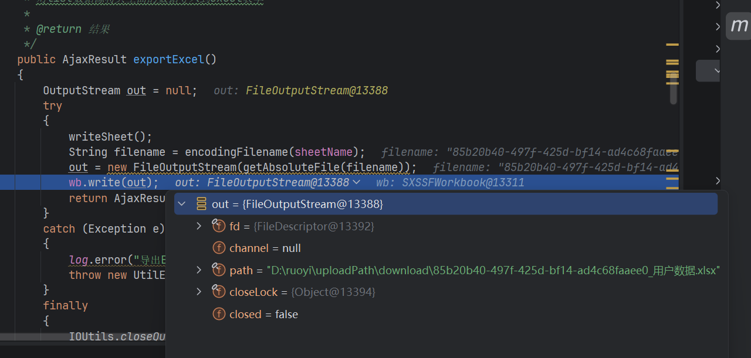751x358 pixels.
Task: Click 'wb.write(out);' on highlighted execution line
Action: click(x=113, y=183)
